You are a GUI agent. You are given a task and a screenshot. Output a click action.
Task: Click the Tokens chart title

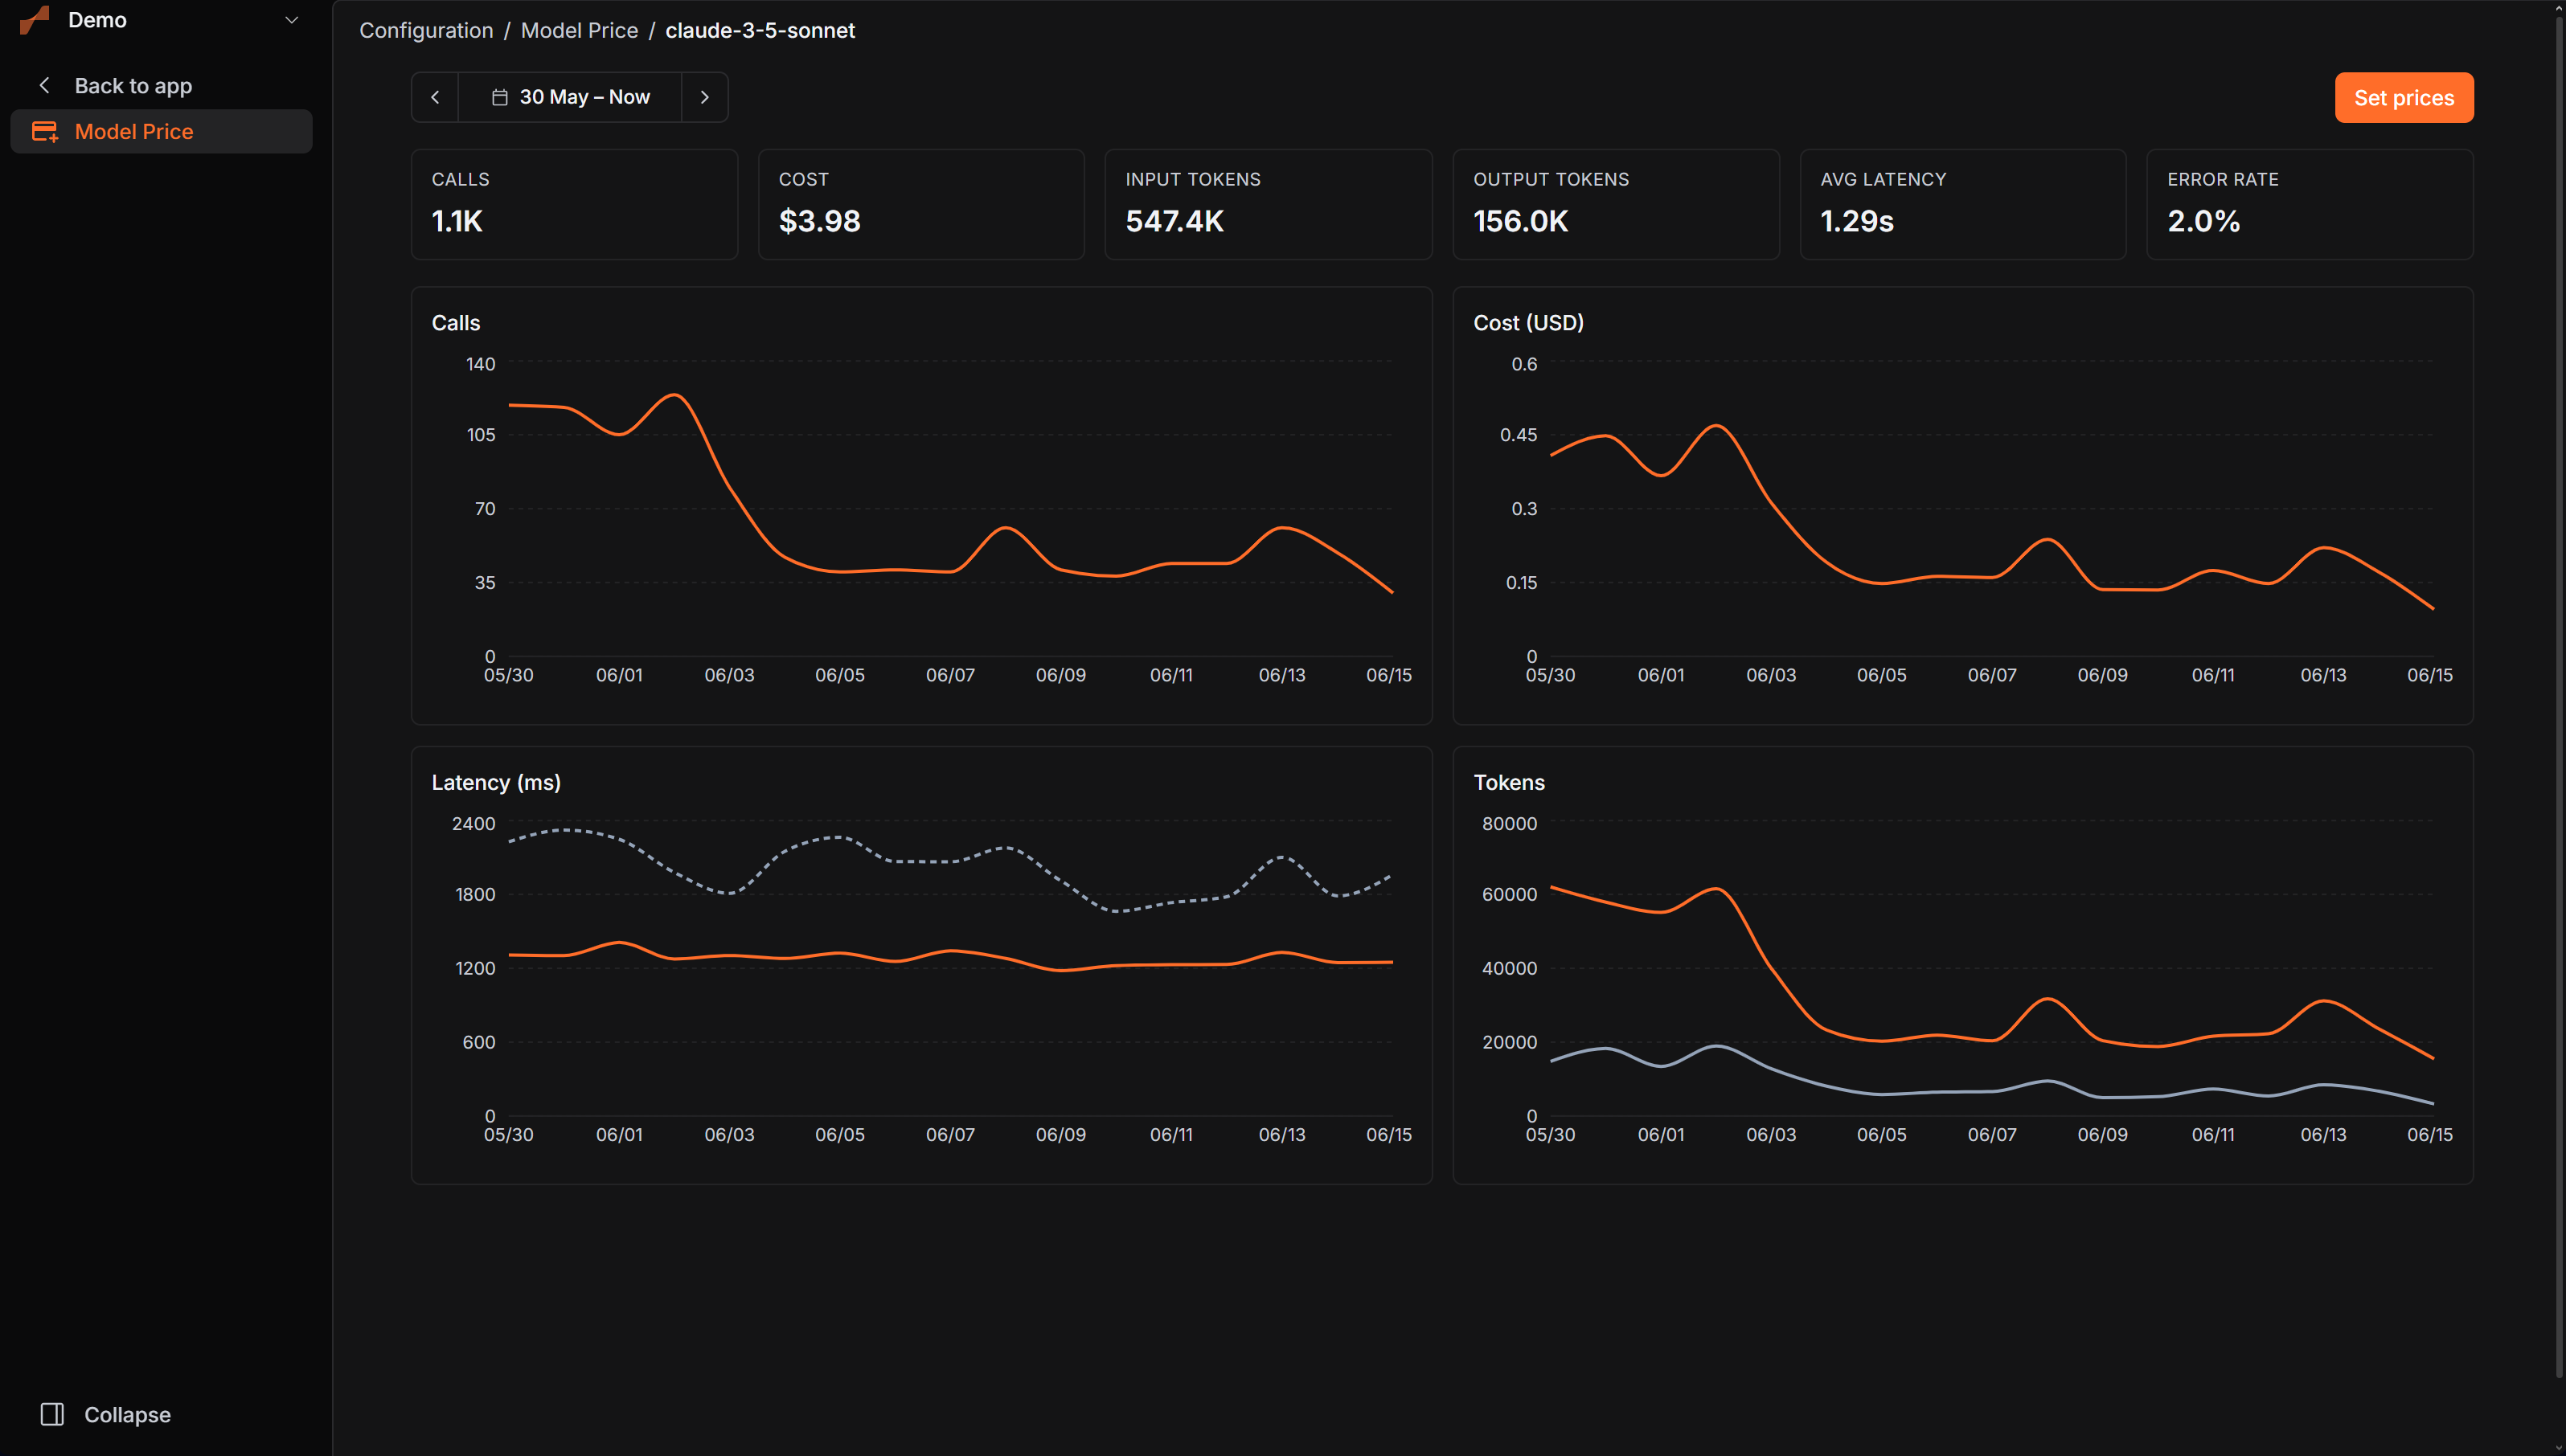pyautogui.click(x=1509, y=782)
